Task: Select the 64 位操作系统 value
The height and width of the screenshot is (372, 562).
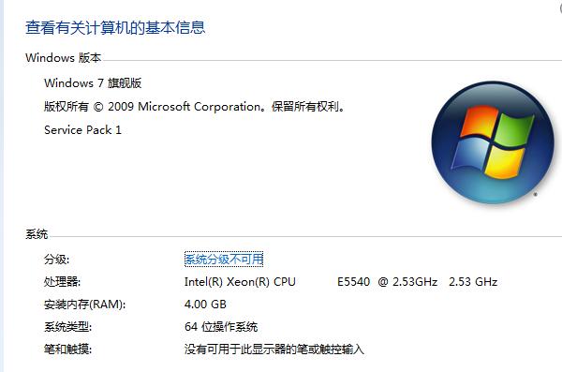Action: pos(221,327)
